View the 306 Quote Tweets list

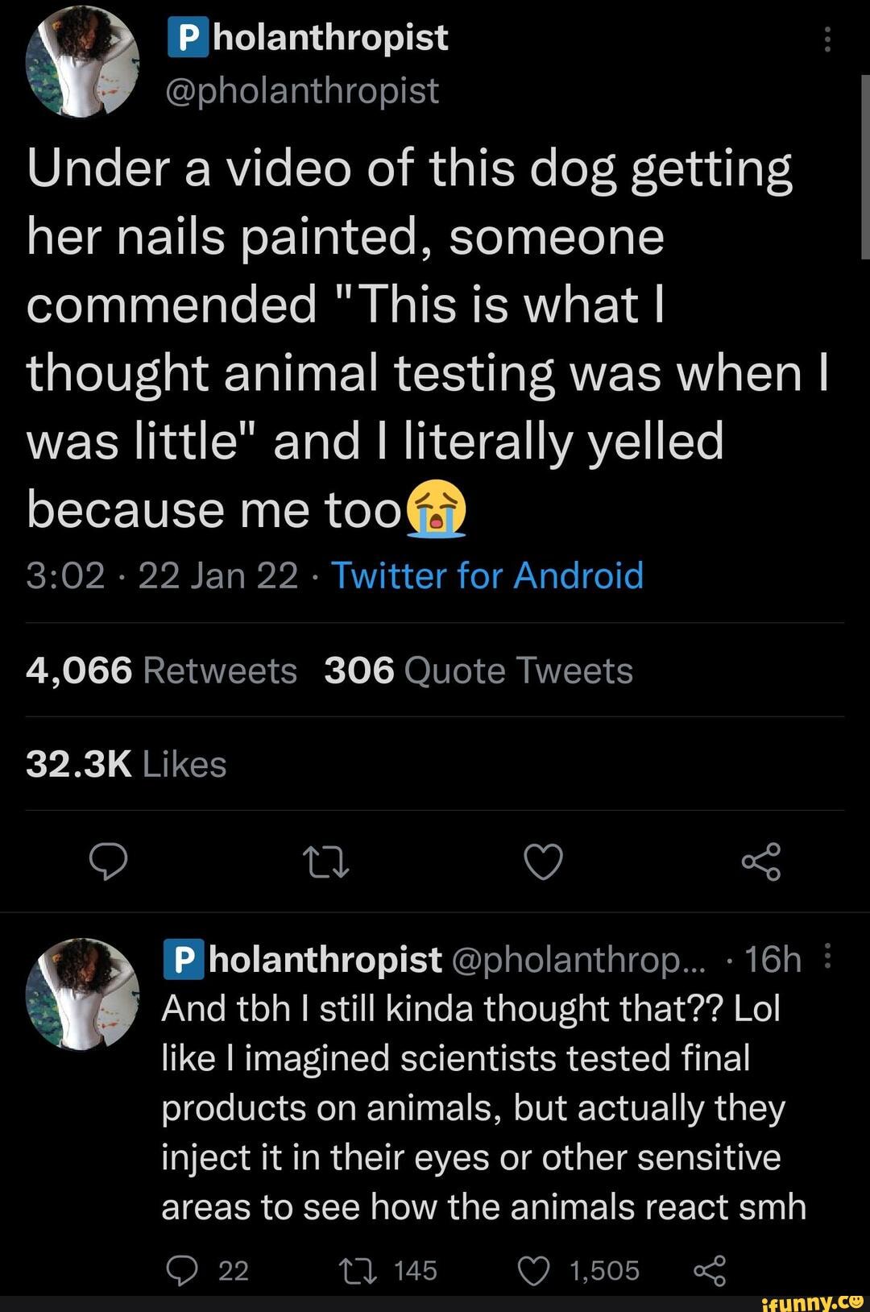478,671
